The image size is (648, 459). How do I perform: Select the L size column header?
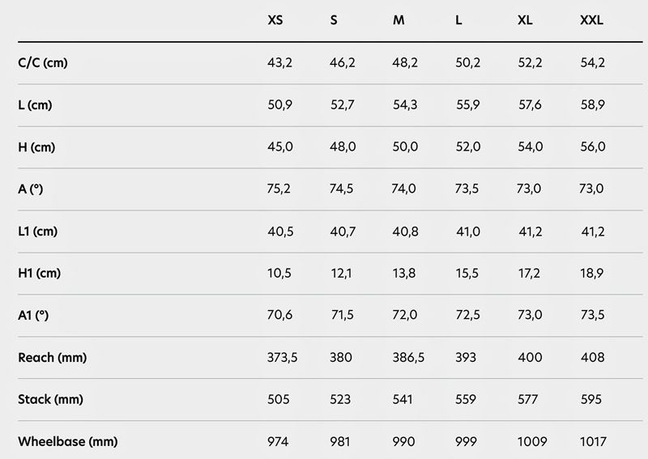[458, 19]
